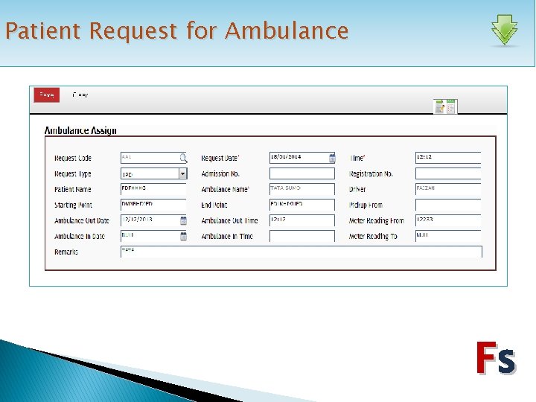Select the Patient Name field
536x402 pixels.
click(x=153, y=189)
